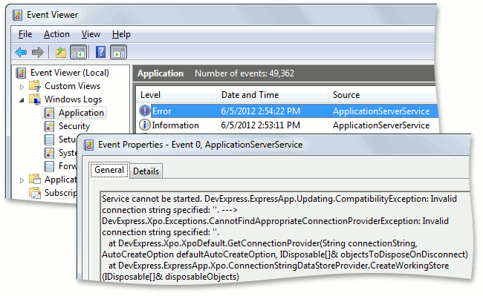483x296 pixels.
Task: Toggle Show/Hide Console Tree toolbar icon
Action: pyautogui.click(x=79, y=52)
